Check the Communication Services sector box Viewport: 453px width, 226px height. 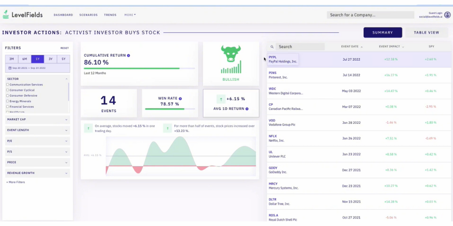pos(7,85)
